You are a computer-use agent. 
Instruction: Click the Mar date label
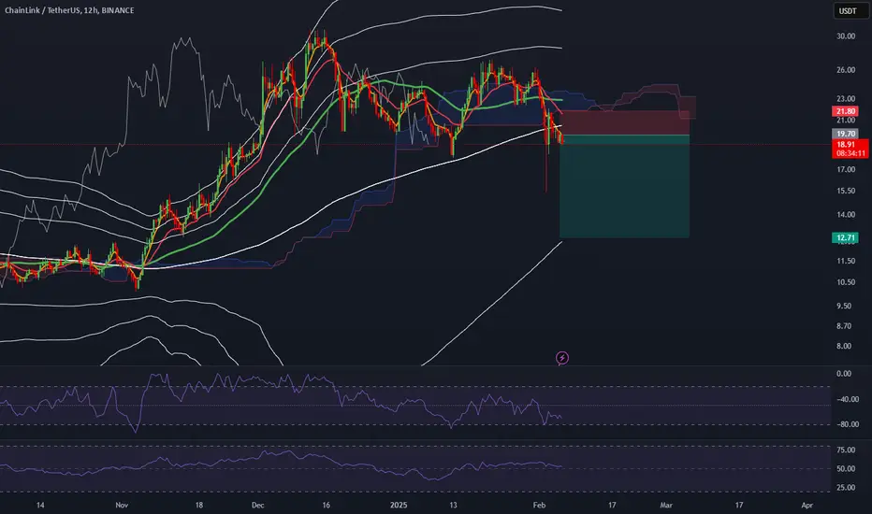click(x=666, y=505)
